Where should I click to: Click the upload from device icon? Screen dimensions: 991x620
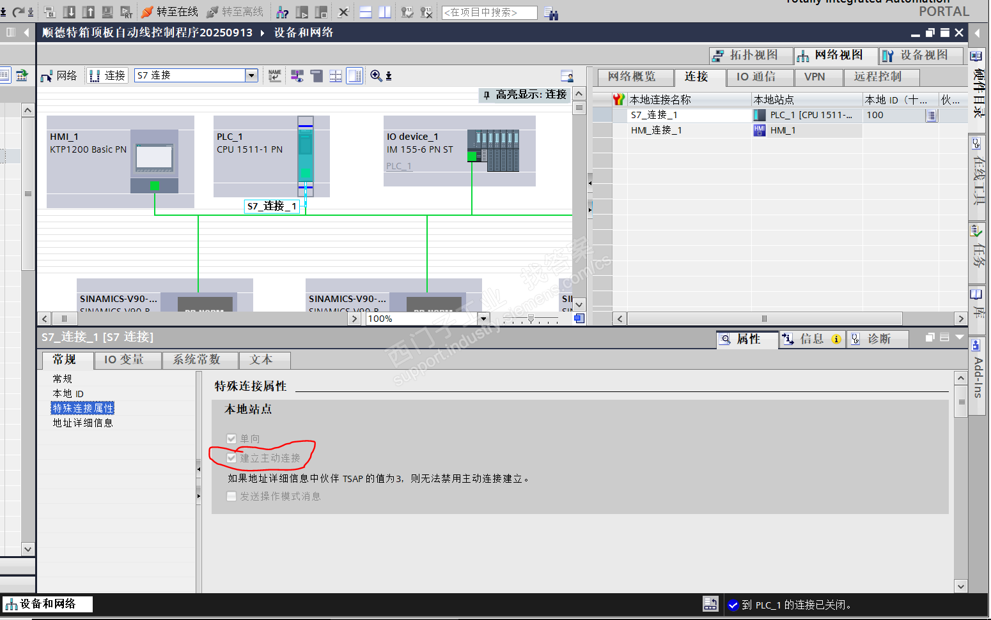89,11
